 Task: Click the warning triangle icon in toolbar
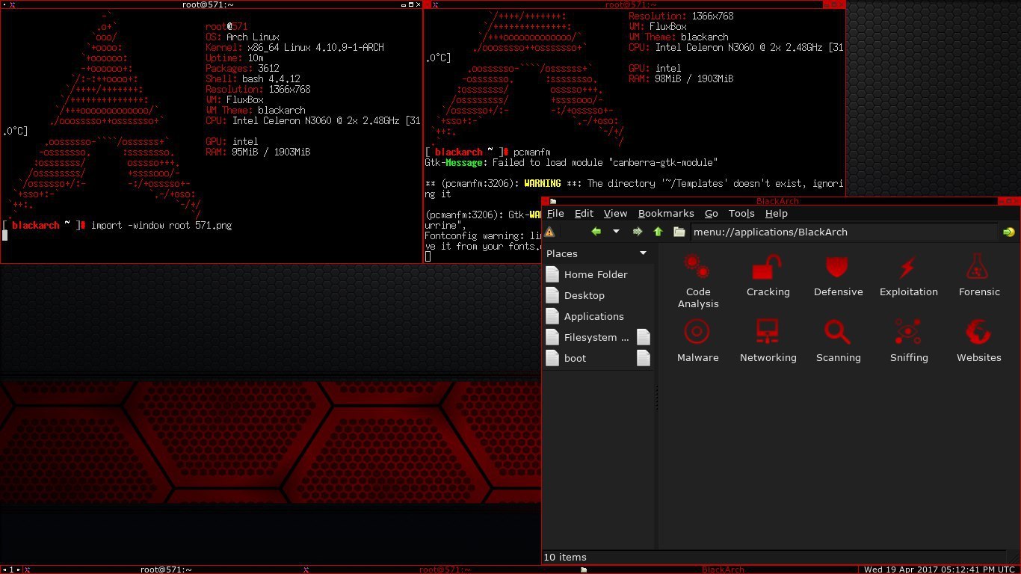pos(550,232)
